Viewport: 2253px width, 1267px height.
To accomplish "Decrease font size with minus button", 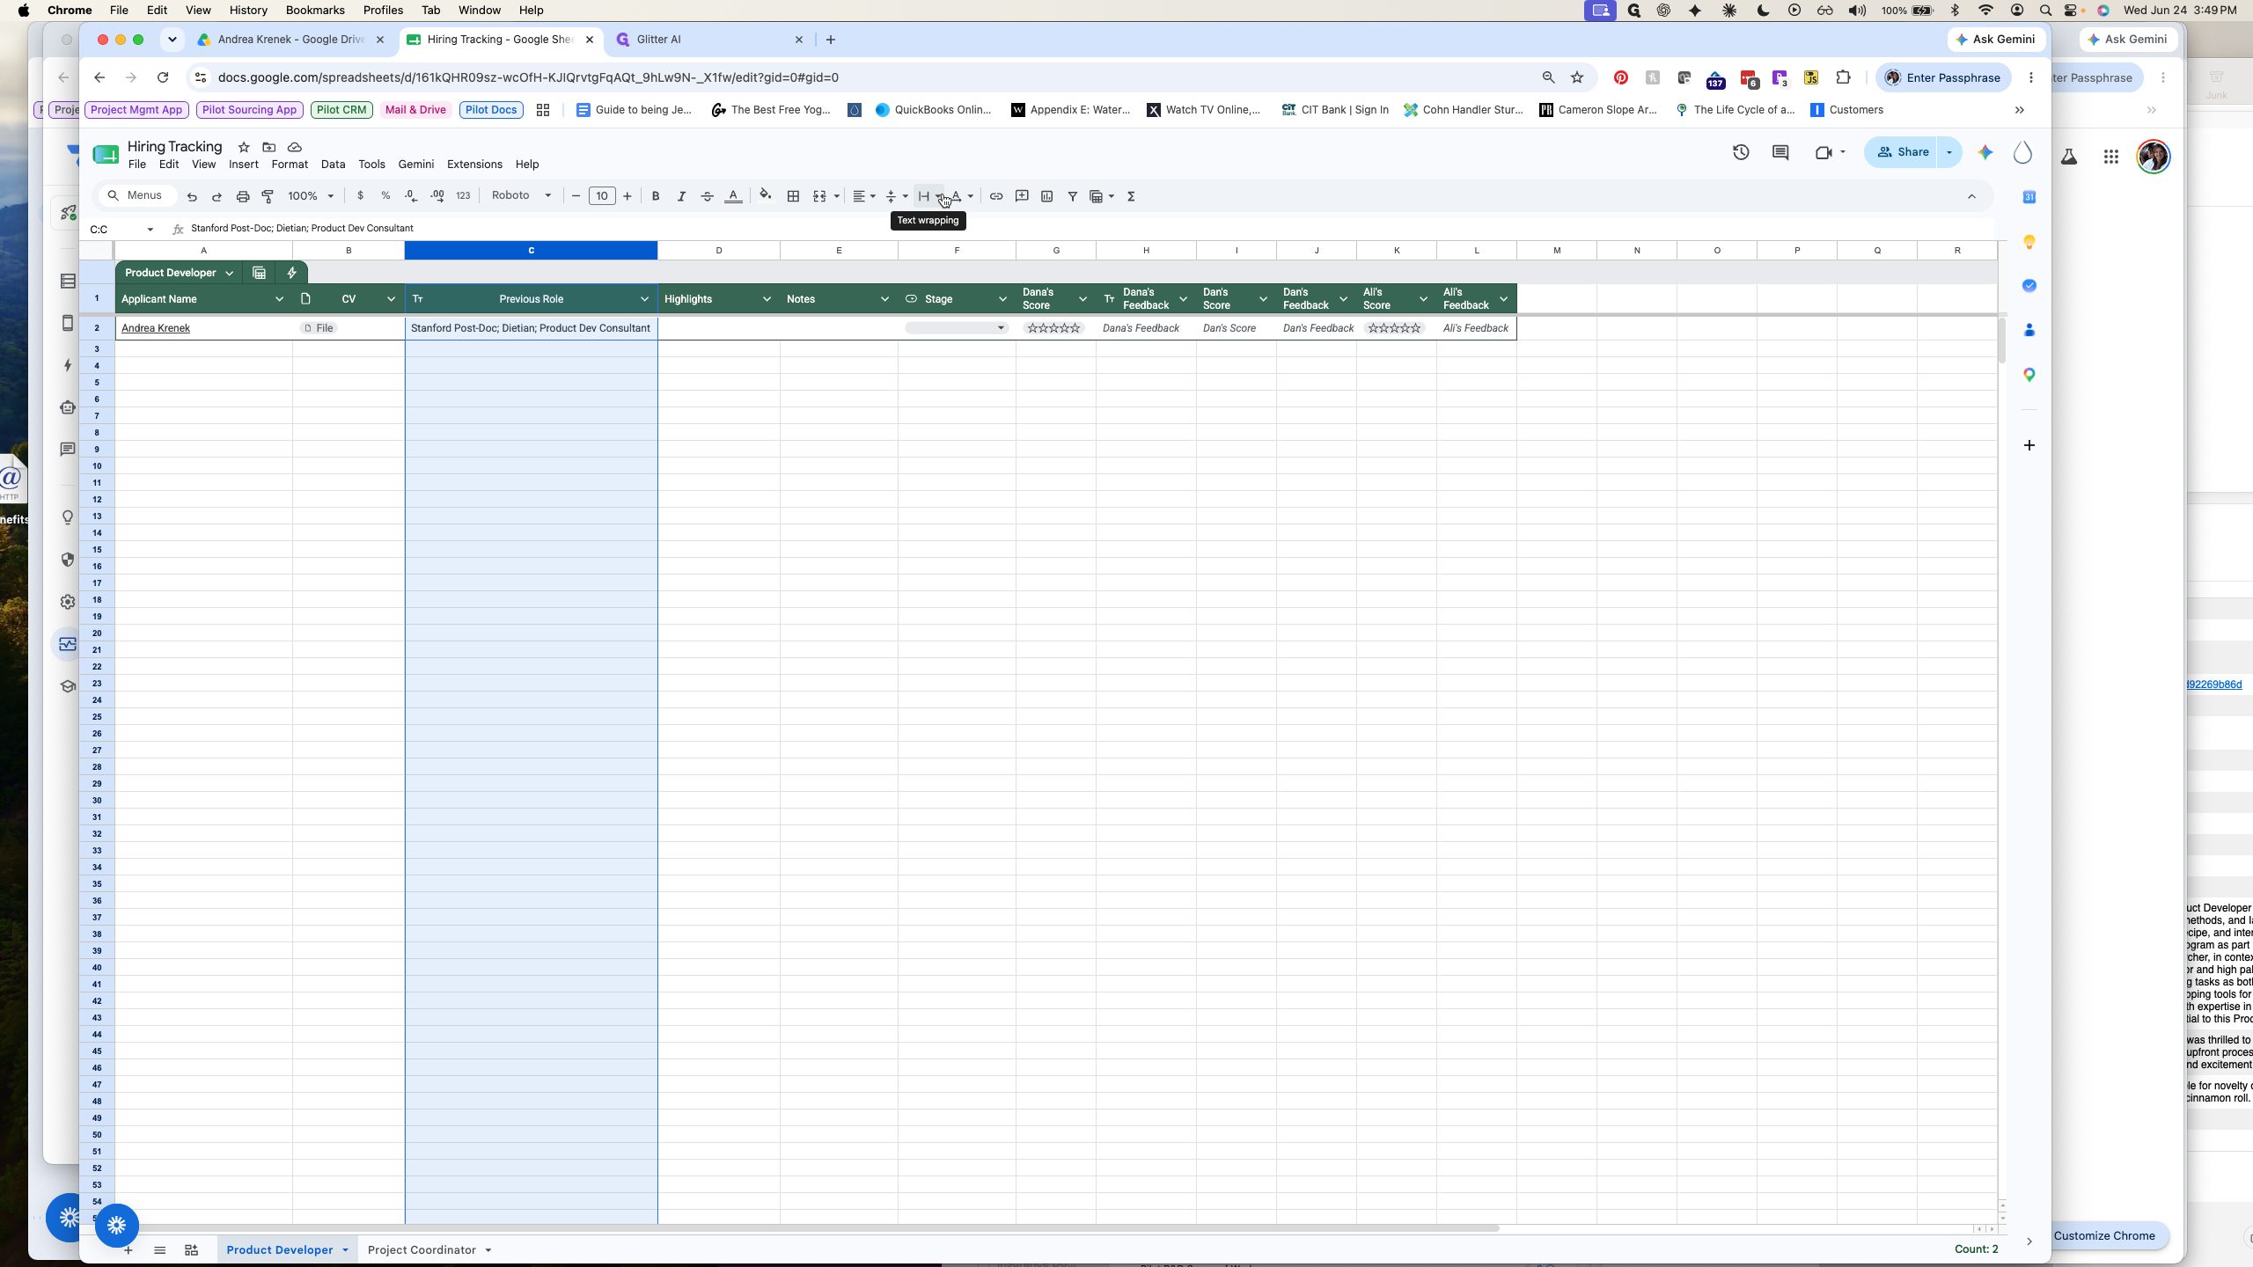I will coord(576,196).
